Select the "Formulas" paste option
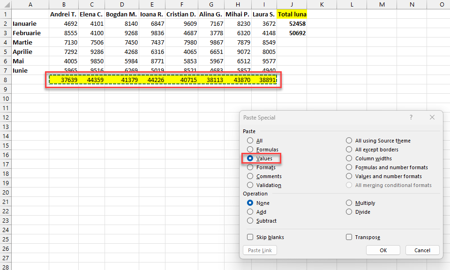 pos(250,149)
